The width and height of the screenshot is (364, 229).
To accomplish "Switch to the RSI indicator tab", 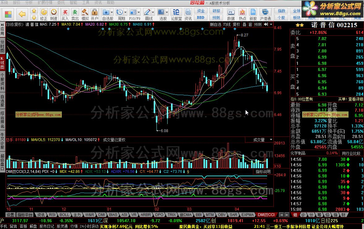I will 52,215.
